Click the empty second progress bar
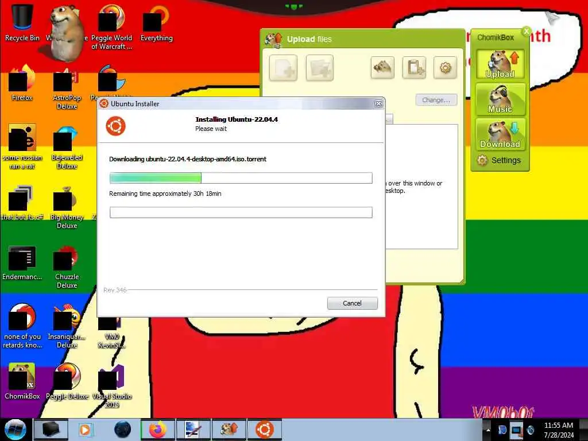 point(241,212)
